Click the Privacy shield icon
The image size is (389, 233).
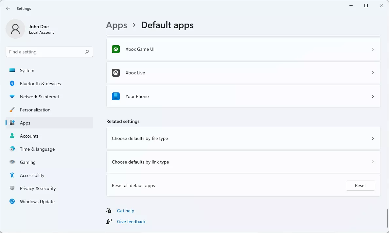(12, 188)
